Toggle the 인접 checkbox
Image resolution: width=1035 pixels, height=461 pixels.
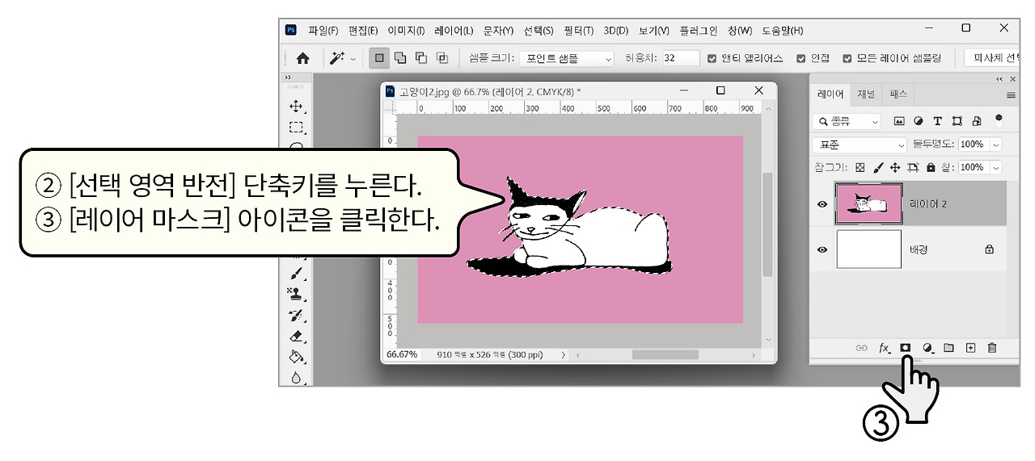(801, 58)
